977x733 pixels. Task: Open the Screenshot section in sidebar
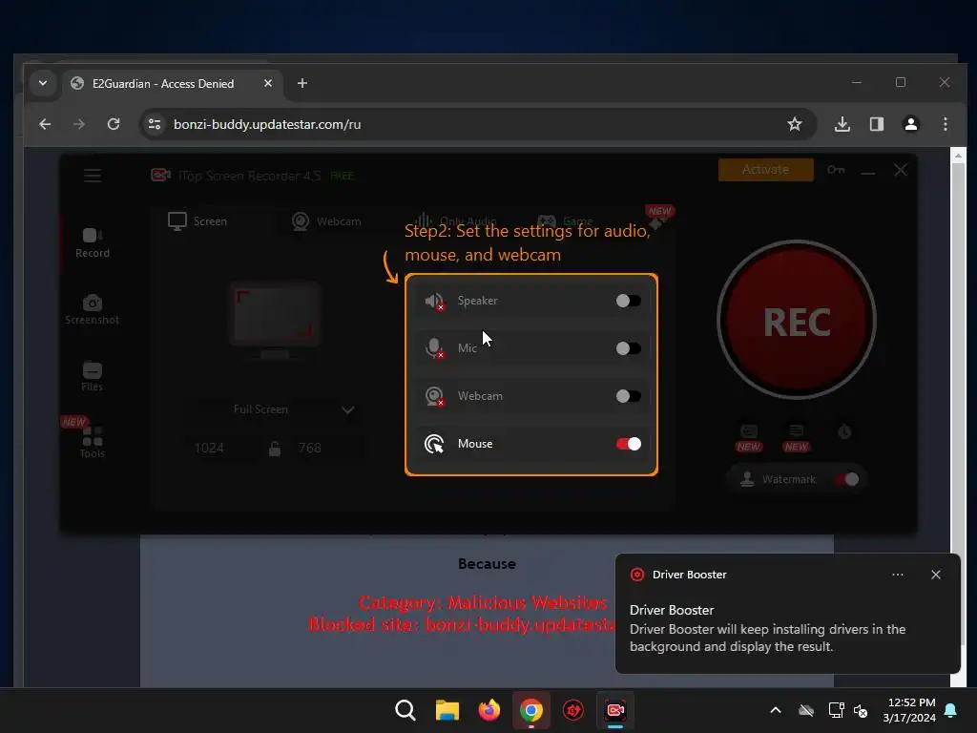tap(93, 309)
